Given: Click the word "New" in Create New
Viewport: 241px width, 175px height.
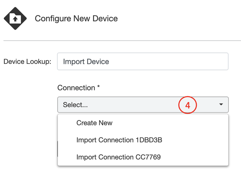Looking at the screenshot, I should point(105,123).
